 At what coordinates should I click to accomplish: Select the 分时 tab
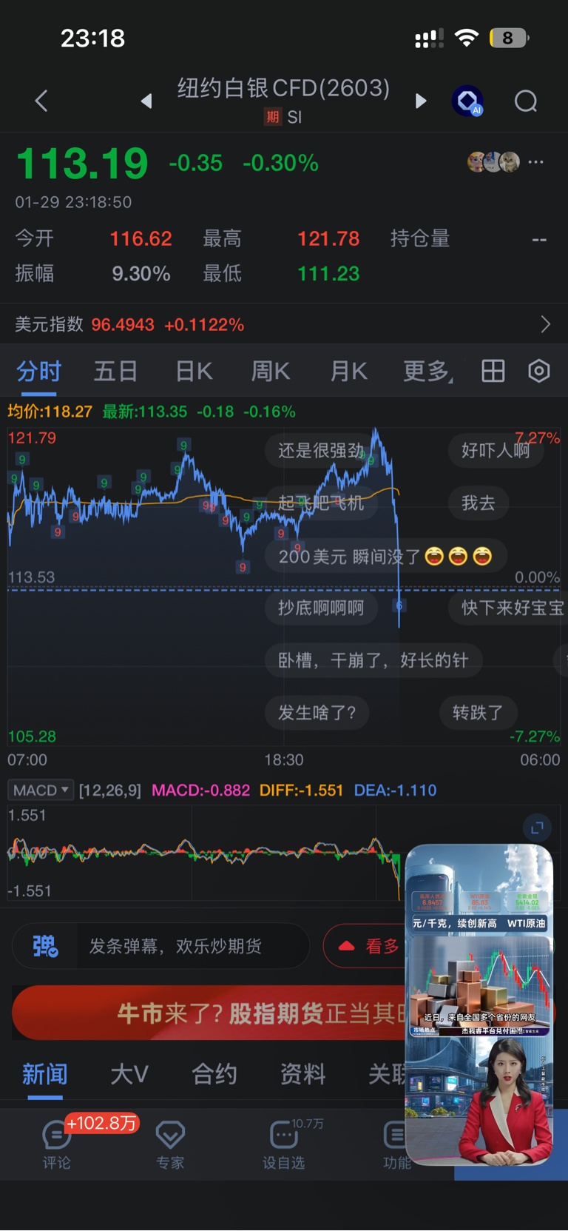(39, 371)
